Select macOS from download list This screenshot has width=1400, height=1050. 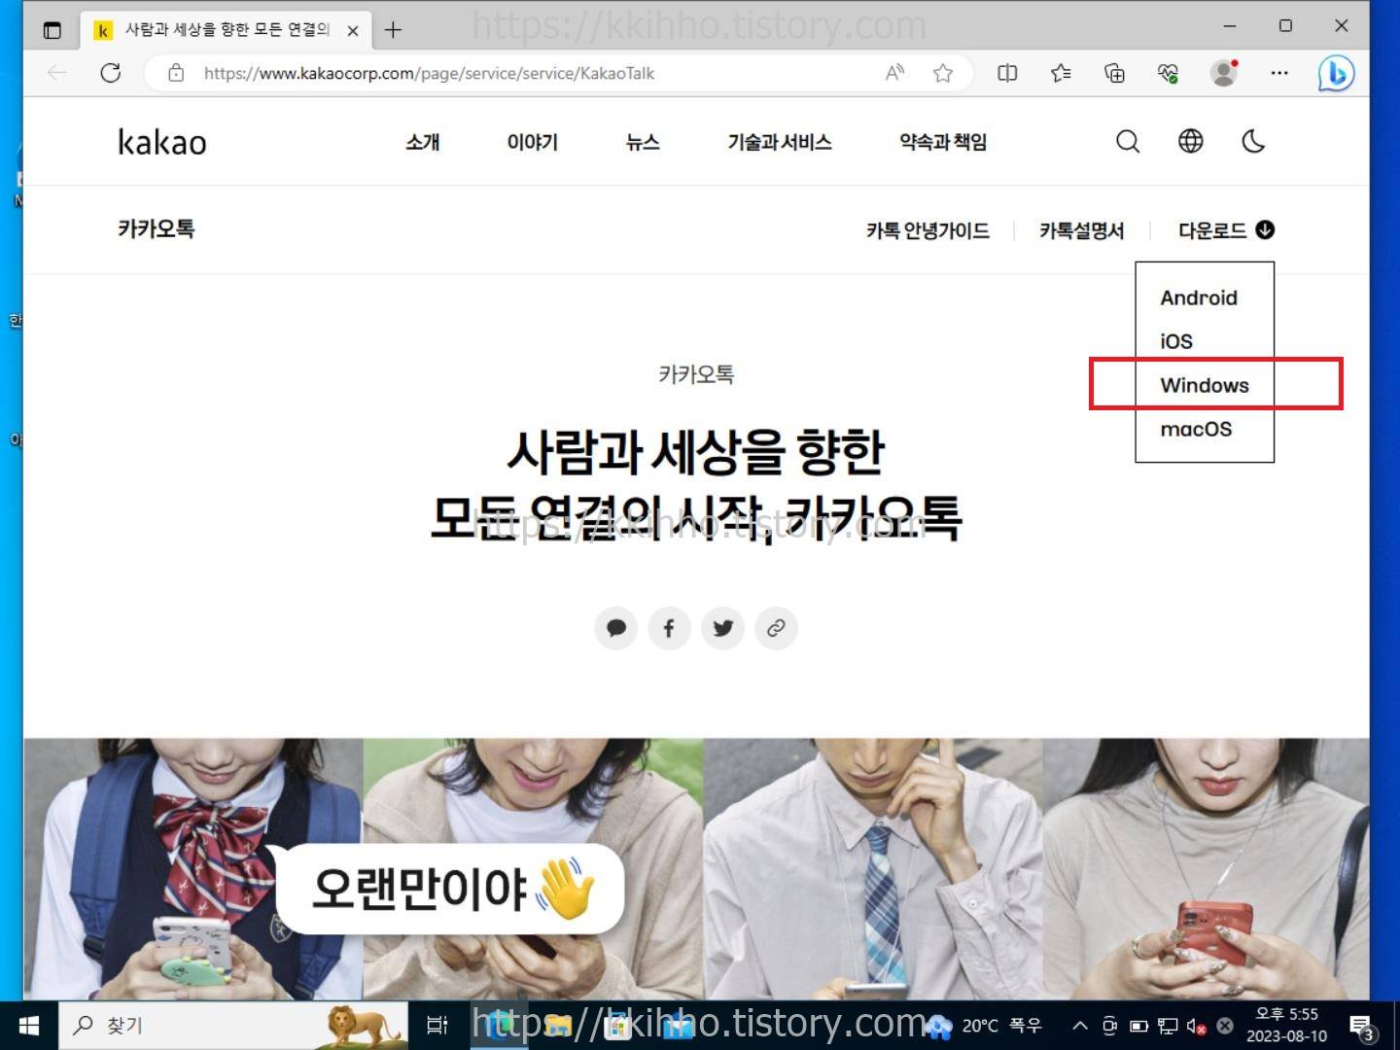pos(1196,429)
